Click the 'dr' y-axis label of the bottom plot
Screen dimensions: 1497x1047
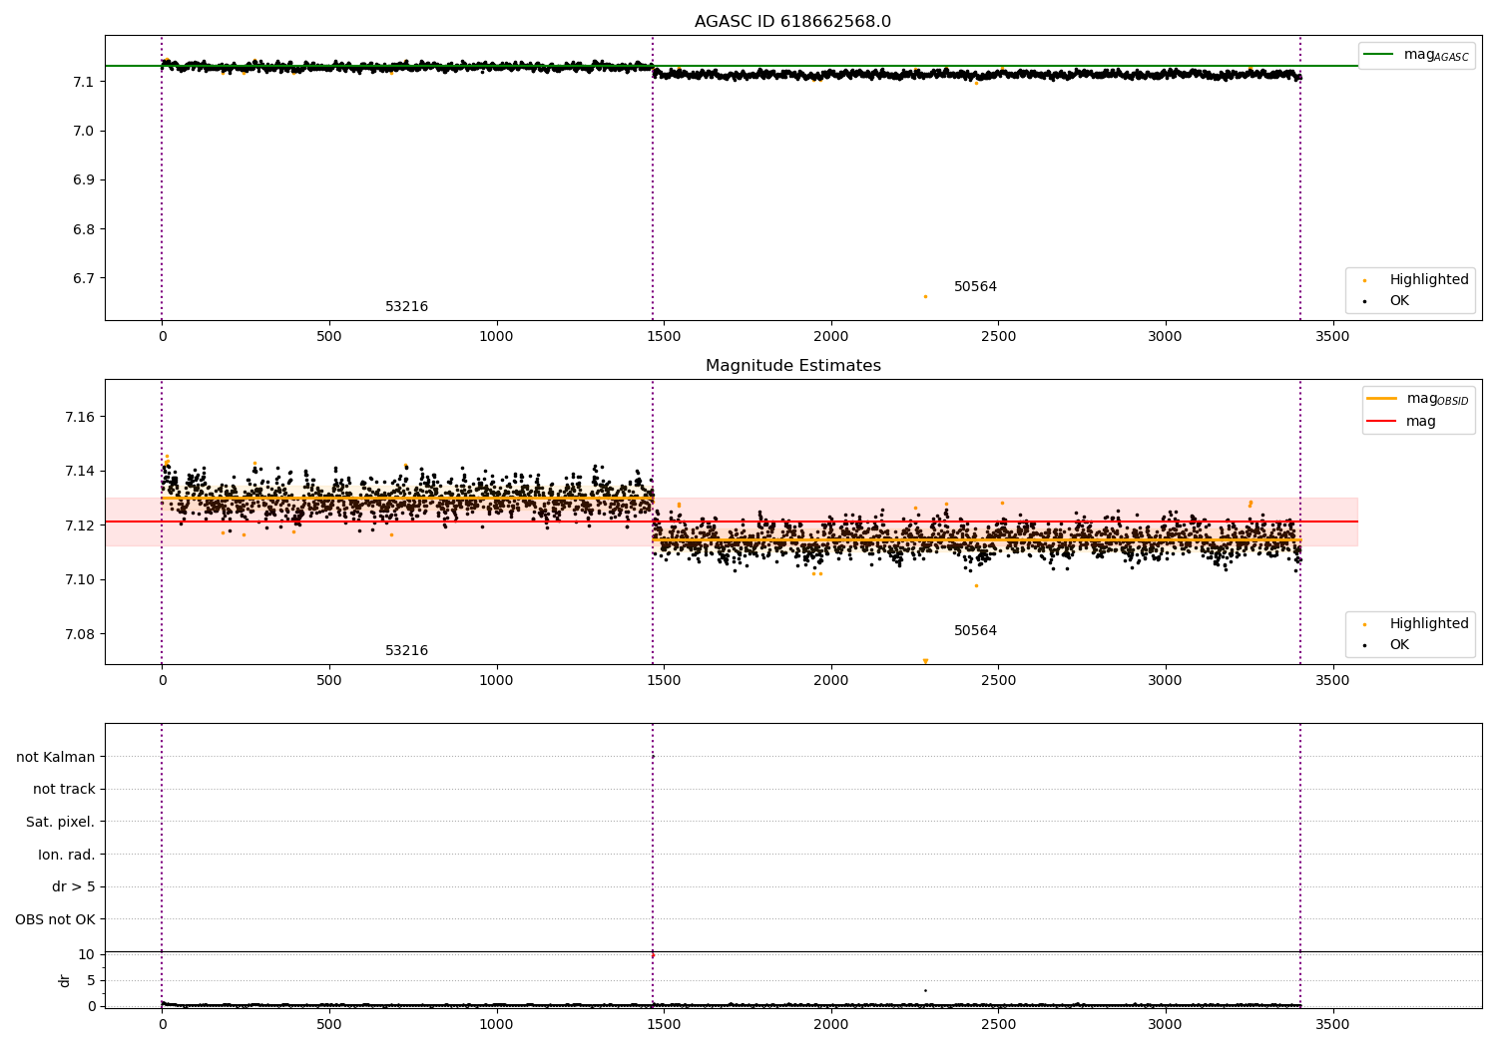click(x=65, y=980)
